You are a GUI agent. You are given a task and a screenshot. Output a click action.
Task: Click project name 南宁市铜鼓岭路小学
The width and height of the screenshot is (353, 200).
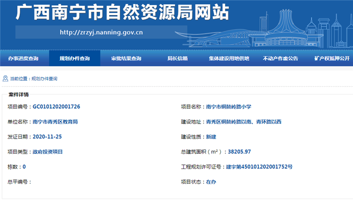tap(228, 107)
